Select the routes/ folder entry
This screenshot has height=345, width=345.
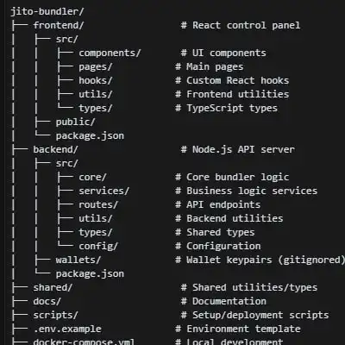coord(98,204)
